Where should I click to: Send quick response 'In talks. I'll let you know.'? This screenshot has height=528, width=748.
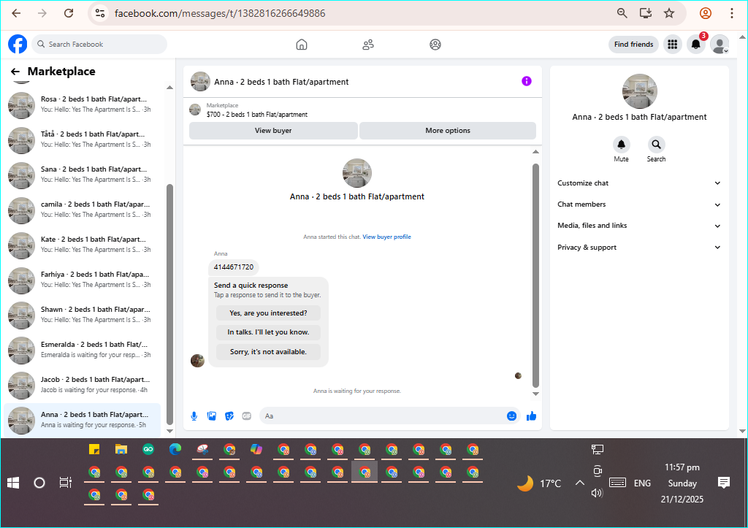(x=268, y=332)
